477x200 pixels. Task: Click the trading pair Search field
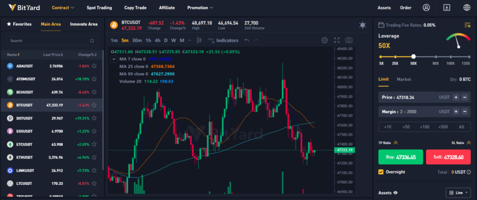pos(52,41)
